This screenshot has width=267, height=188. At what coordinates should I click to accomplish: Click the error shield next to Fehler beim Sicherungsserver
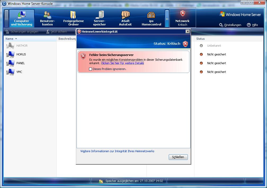tap(83, 56)
